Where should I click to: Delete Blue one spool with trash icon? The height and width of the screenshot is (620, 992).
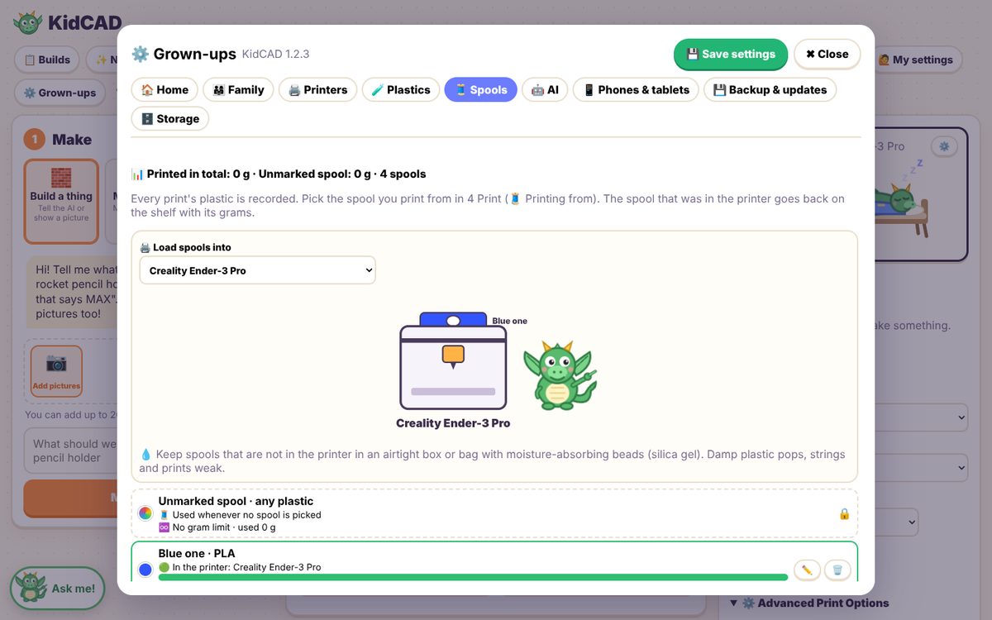pyautogui.click(x=837, y=570)
